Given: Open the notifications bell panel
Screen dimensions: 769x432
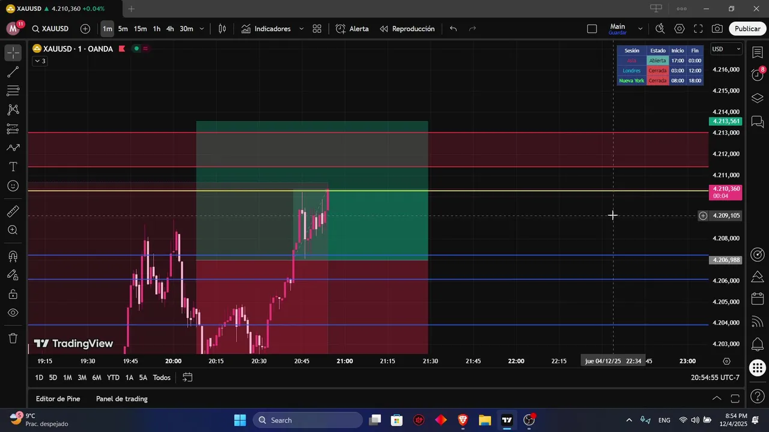Looking at the screenshot, I should pyautogui.click(x=757, y=344).
